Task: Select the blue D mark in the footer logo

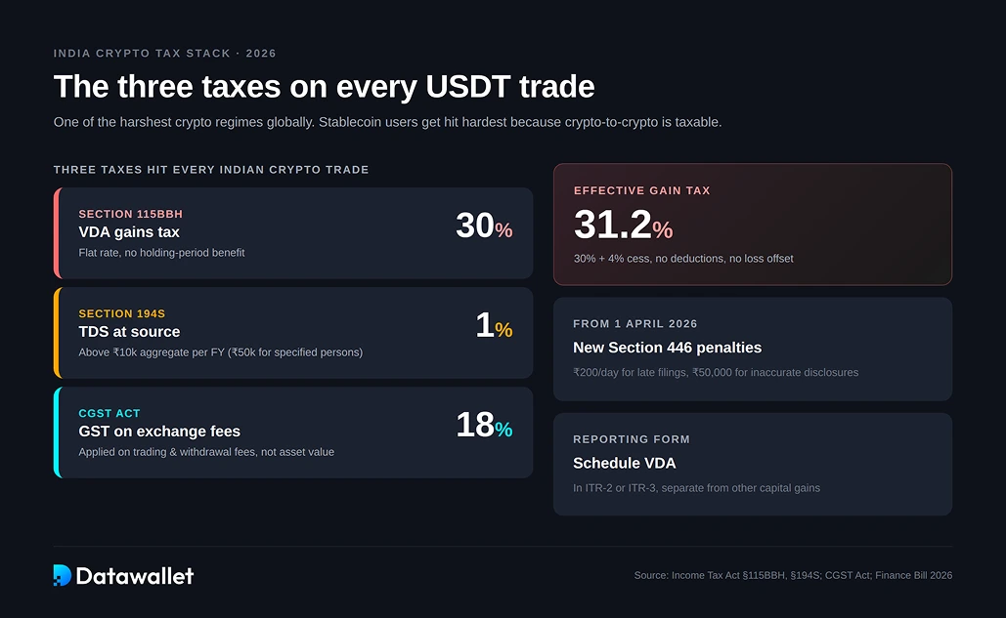Action: 61,575
